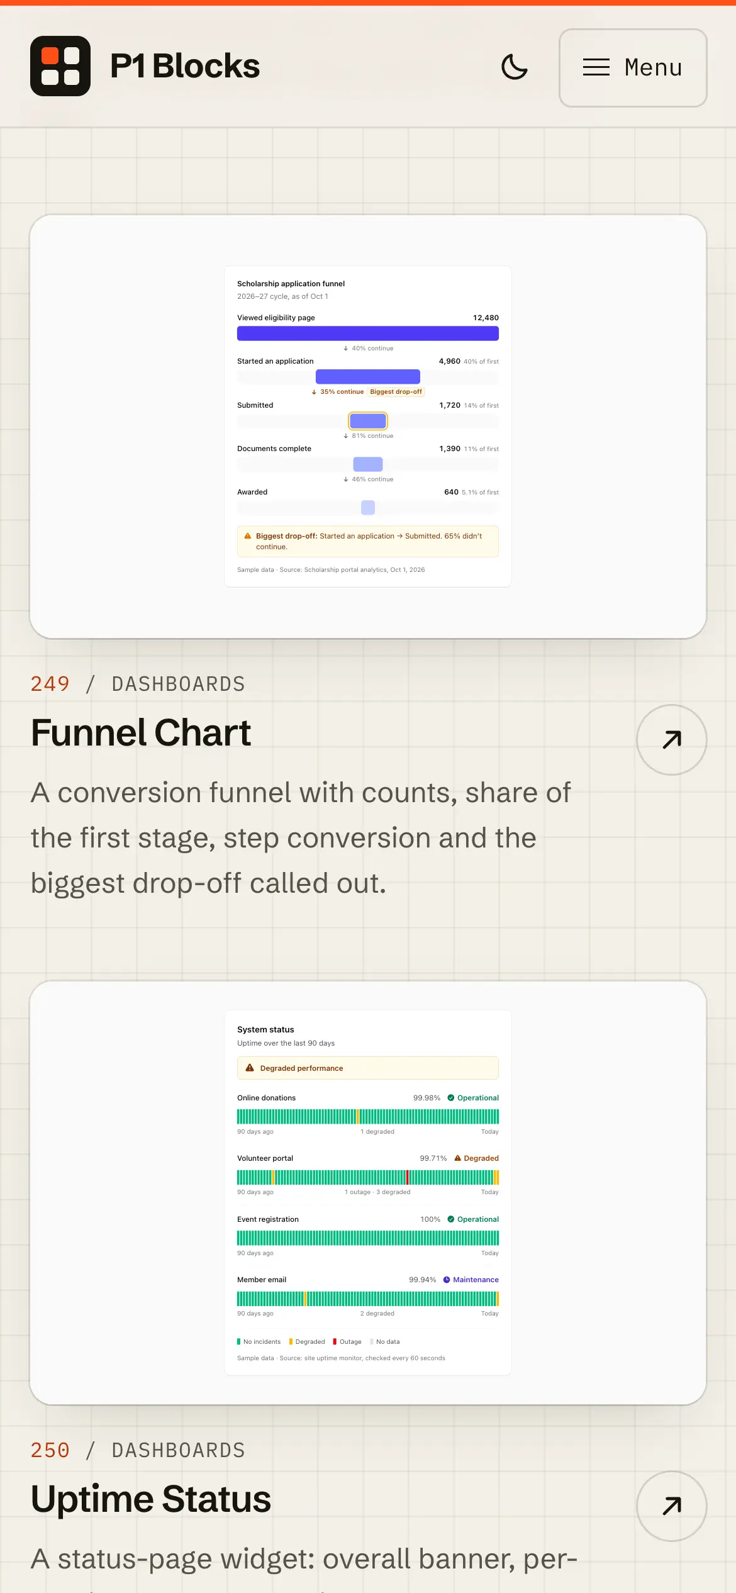Click the P1 Blocks logo icon
Screen dimensions: 736x1593
coord(60,66)
